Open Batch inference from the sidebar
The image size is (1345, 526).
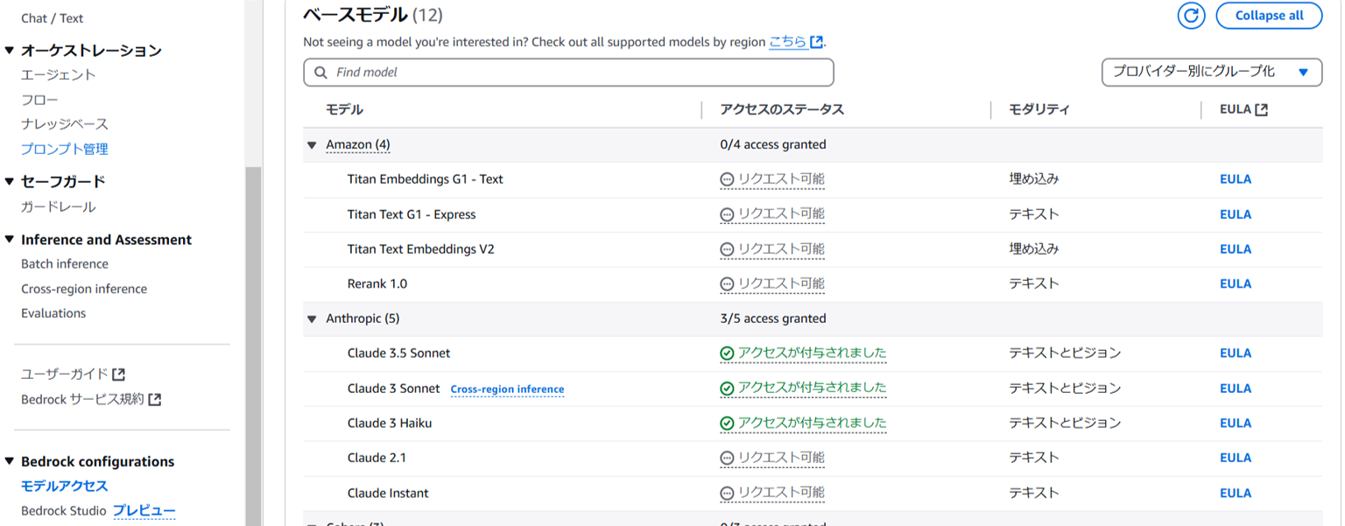pos(64,263)
